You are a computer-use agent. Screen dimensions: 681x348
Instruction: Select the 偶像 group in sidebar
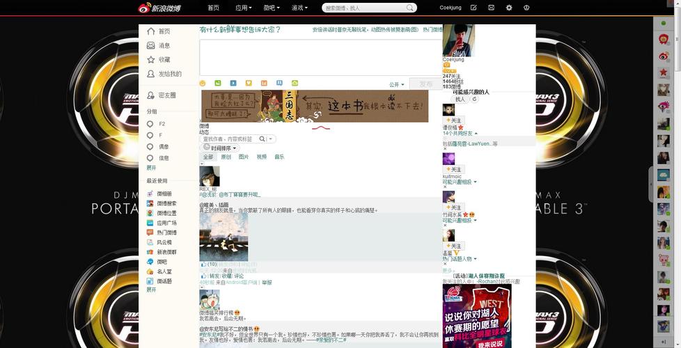point(163,147)
